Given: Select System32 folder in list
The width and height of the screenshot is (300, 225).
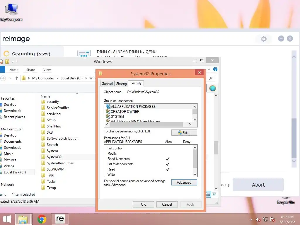Looking at the screenshot, I should (54, 157).
